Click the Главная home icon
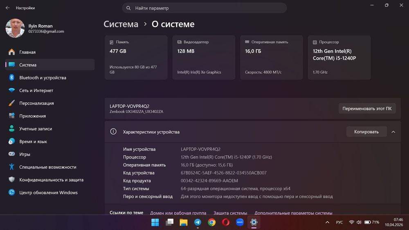409x230 pixels. [11, 52]
